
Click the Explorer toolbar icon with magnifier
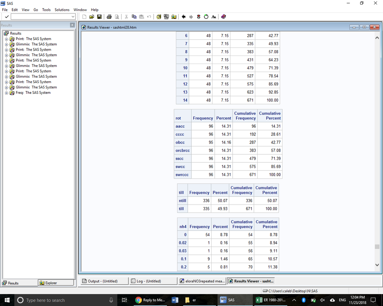pos(174,16)
